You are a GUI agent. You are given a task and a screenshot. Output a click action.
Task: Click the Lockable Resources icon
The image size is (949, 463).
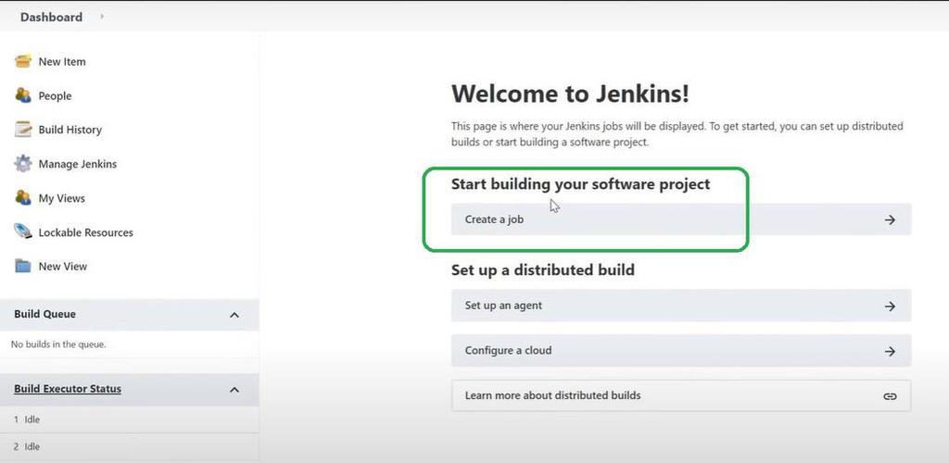coord(23,232)
